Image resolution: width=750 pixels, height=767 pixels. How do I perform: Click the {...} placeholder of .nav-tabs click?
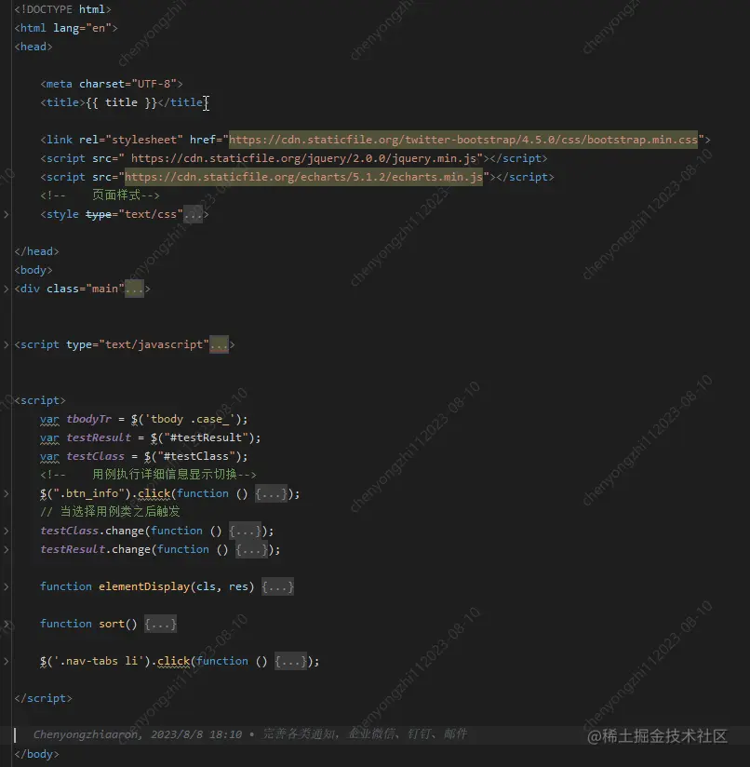click(x=290, y=661)
